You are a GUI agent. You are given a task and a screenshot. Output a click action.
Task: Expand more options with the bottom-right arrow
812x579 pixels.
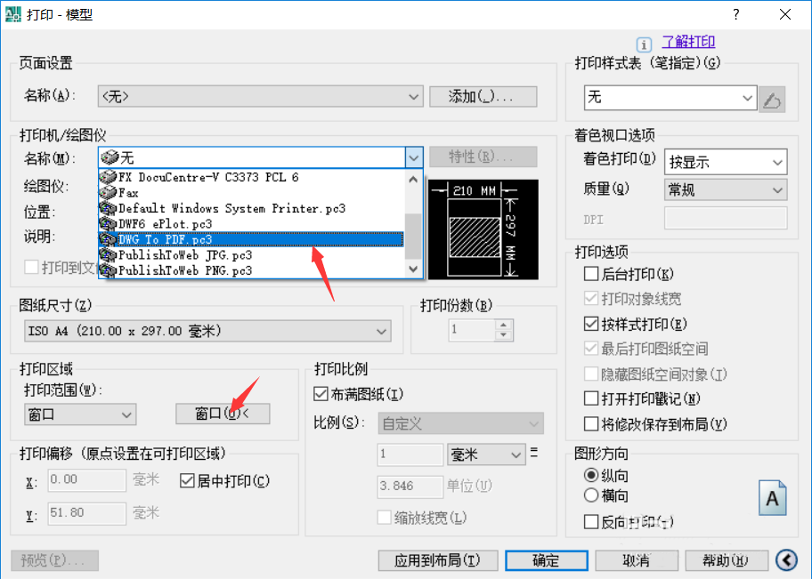786,560
